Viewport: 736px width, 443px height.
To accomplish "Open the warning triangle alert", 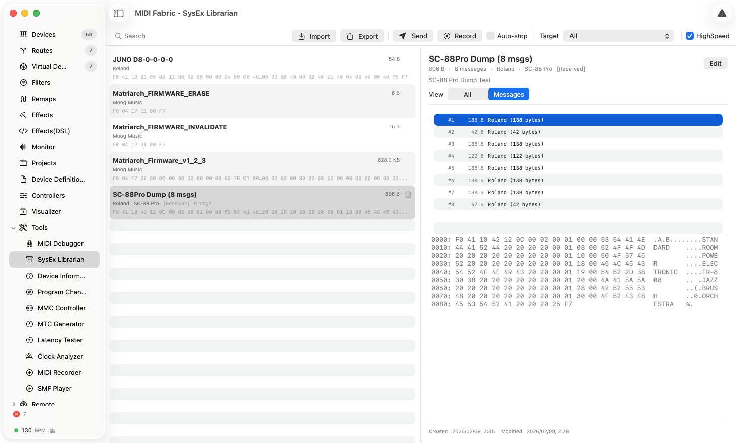I will tap(722, 13).
